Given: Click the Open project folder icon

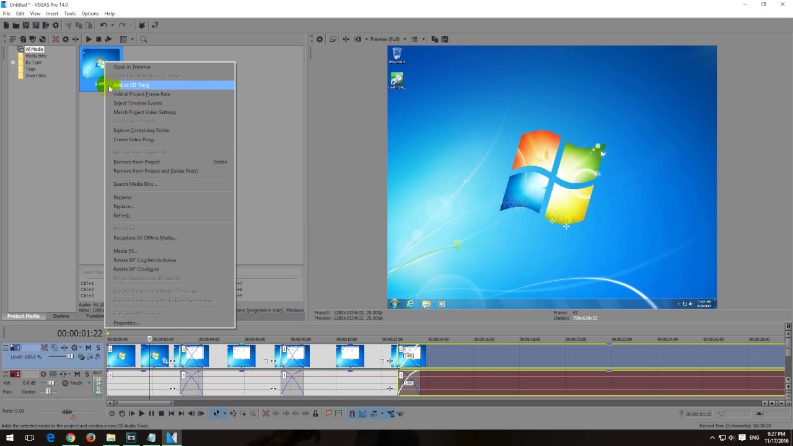Looking at the screenshot, I should (16, 25).
